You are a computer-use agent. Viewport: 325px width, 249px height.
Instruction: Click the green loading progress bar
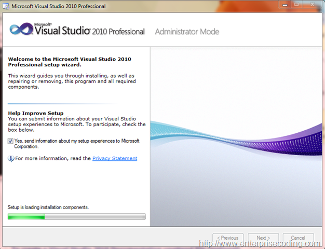click(77, 216)
